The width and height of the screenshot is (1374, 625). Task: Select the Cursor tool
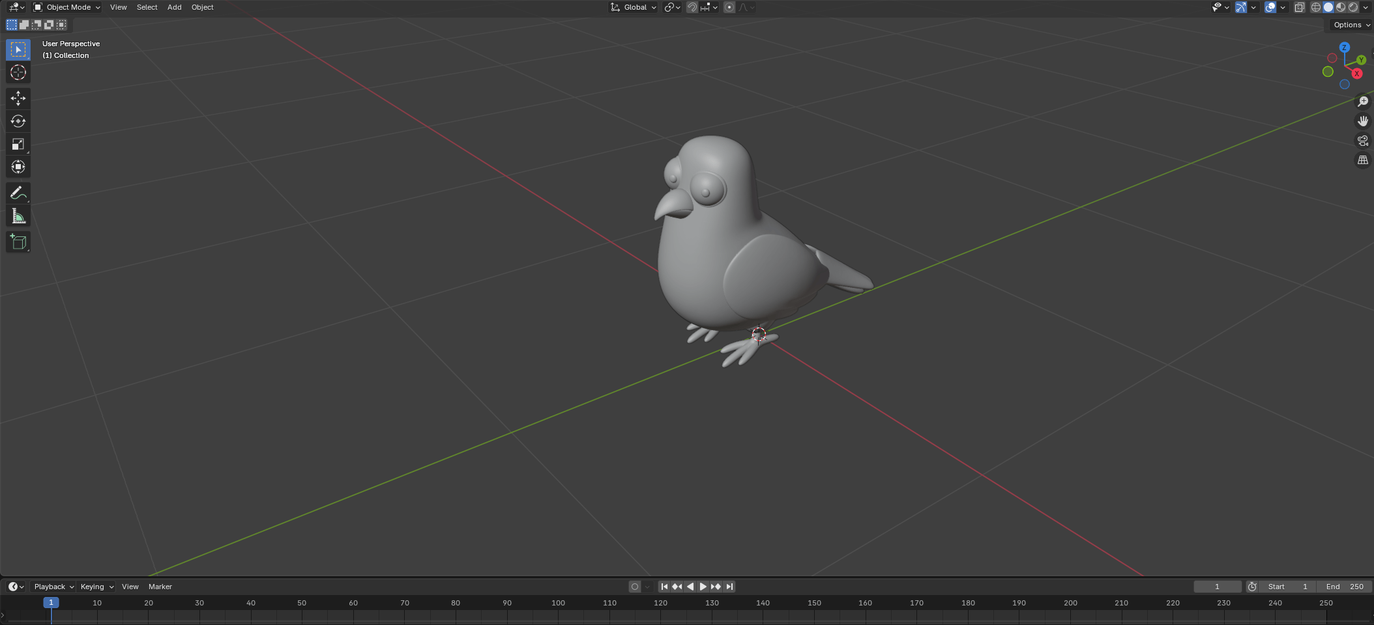click(x=18, y=73)
